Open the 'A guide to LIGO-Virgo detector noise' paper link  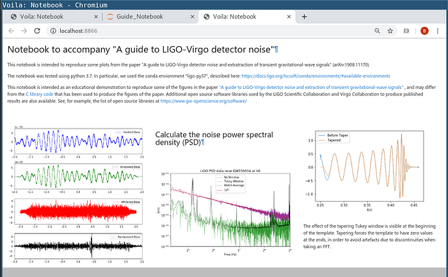click(x=311, y=88)
